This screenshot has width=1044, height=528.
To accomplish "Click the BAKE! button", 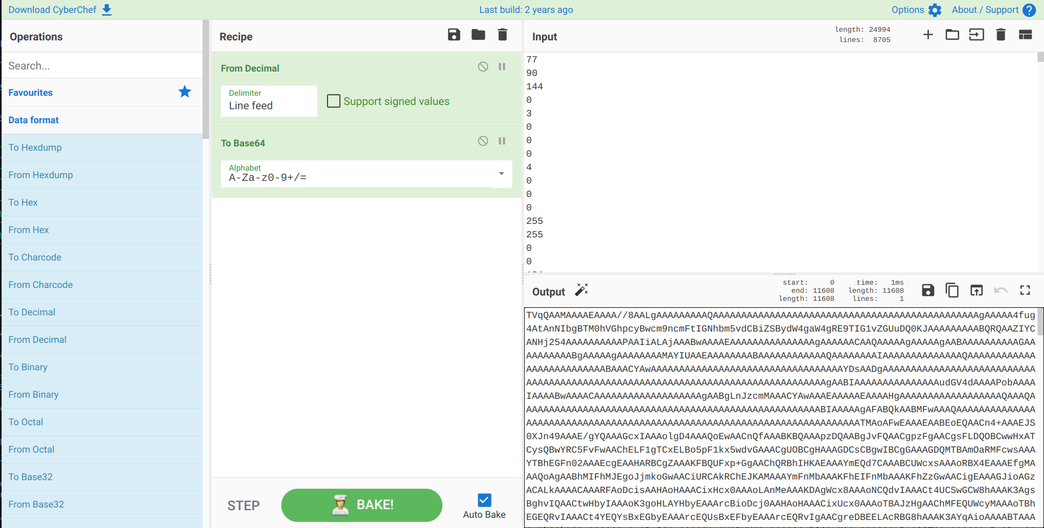I will (x=361, y=505).
